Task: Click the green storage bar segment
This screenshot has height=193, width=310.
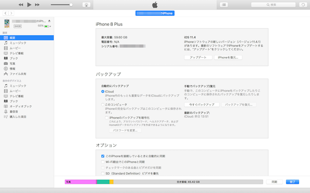Action: [103, 182]
